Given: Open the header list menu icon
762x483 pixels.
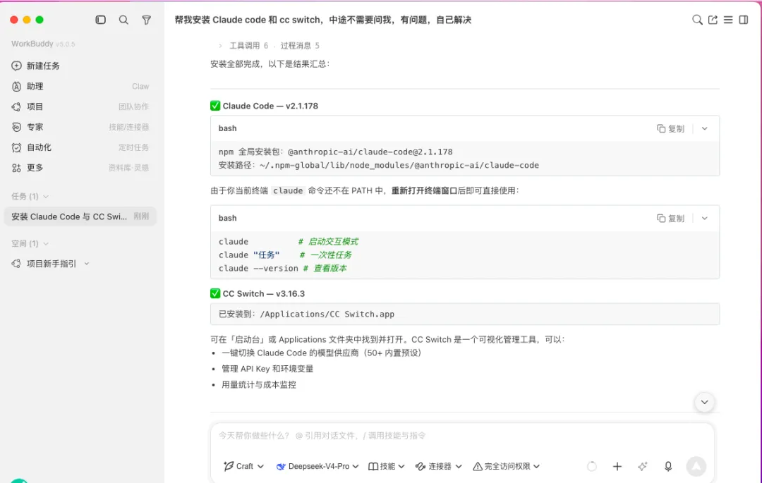Looking at the screenshot, I should (728, 20).
